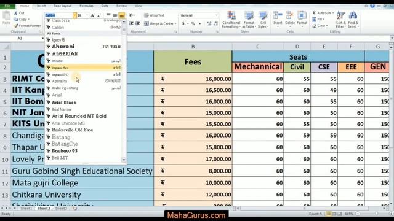This screenshot has height=221, width=394.
Task: Open the Help question mark icon
Action: click(372, 6)
